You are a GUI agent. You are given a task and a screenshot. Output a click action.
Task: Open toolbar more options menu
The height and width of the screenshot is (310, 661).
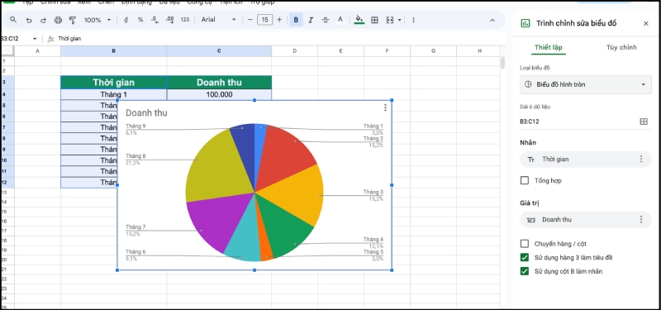tap(414, 20)
